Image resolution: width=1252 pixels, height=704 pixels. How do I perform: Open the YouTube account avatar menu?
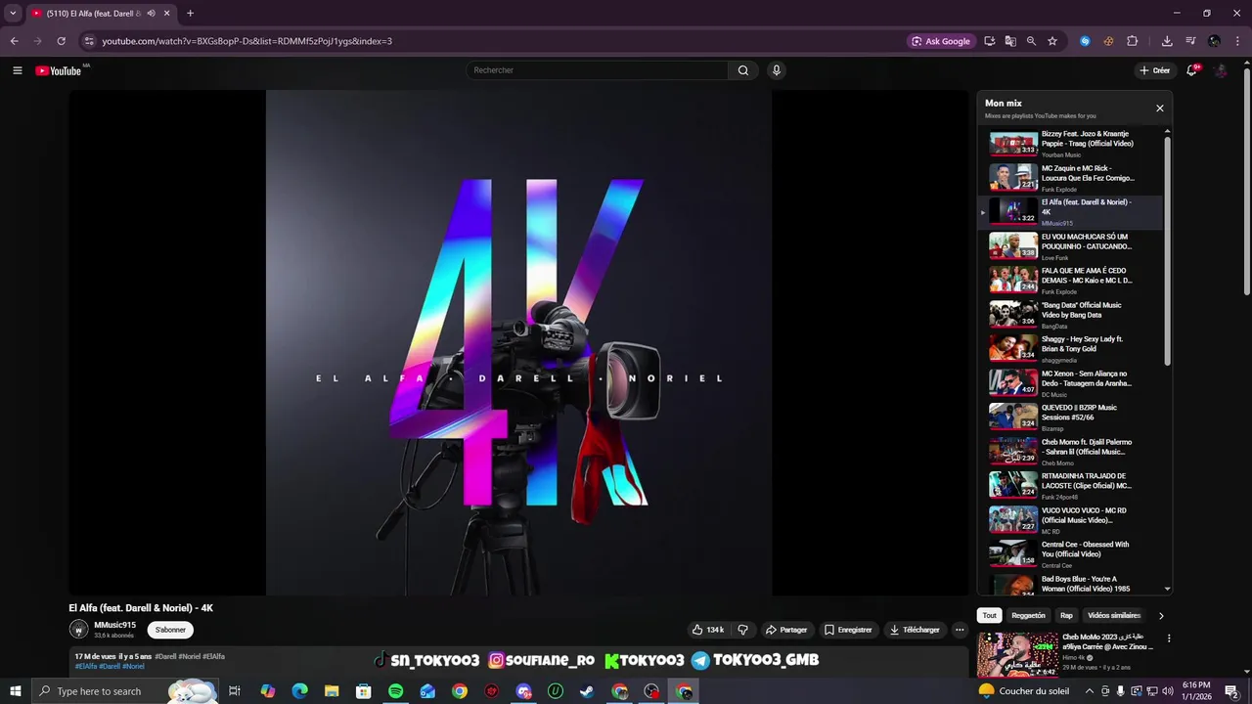click(1221, 70)
